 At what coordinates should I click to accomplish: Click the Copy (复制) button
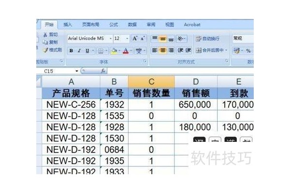pos(50,42)
